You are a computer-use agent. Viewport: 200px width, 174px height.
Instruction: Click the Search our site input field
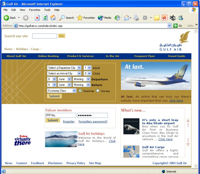click(44, 36)
